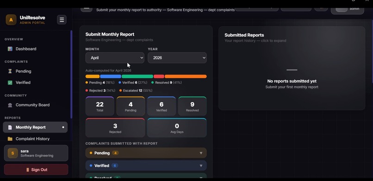Click 'Auto-computed for April 2026' text

point(108,70)
